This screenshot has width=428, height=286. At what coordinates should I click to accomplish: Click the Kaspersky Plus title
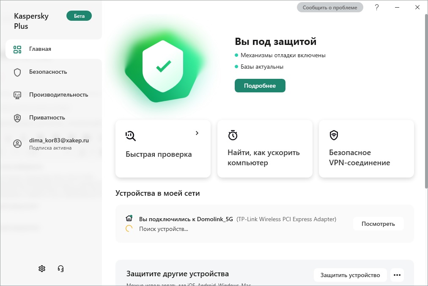[31, 21]
